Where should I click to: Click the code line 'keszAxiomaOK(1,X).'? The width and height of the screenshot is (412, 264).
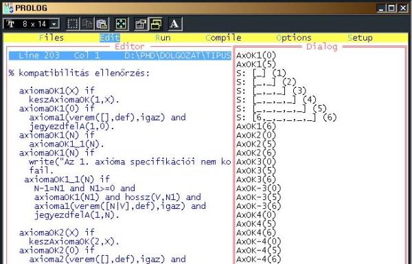tap(74, 100)
